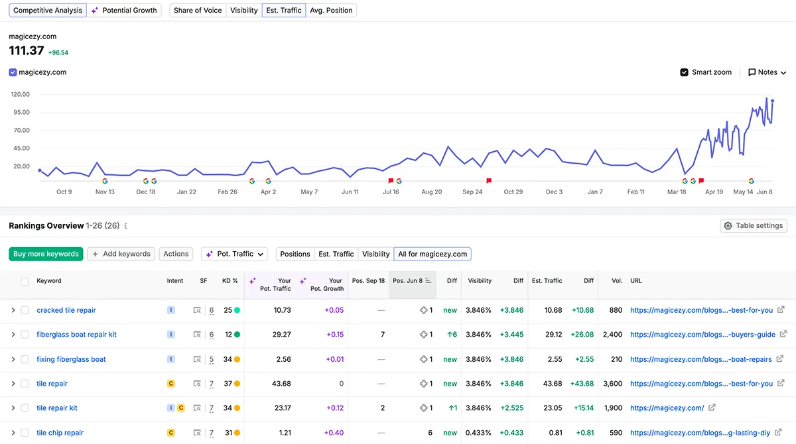Screen dimensions: 796x444
Task: Expand the tile chip repair row
Action: tap(13, 433)
